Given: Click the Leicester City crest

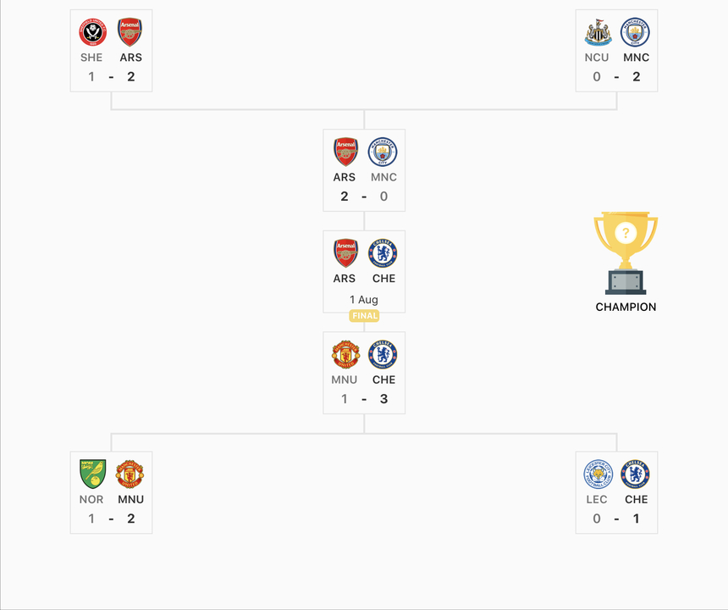Looking at the screenshot, I should 598,474.
